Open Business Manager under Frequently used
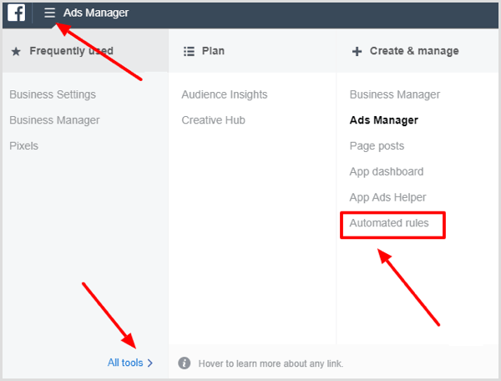 coord(54,120)
